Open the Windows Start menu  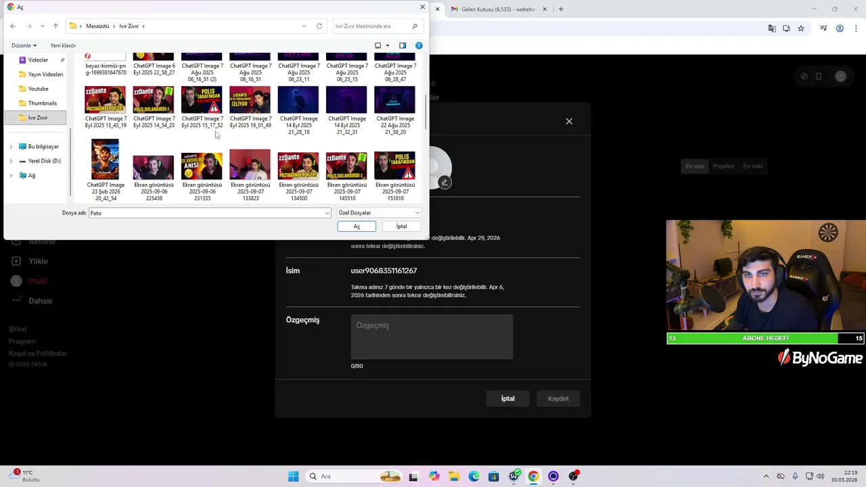293,476
